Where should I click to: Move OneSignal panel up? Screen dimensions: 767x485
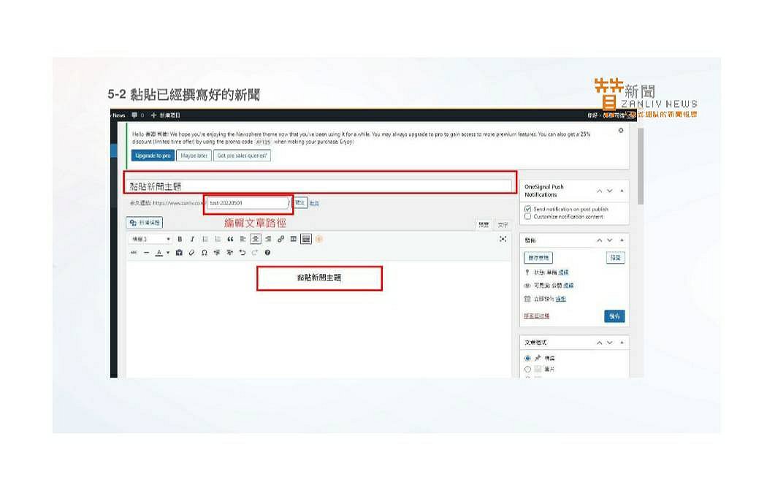(599, 191)
